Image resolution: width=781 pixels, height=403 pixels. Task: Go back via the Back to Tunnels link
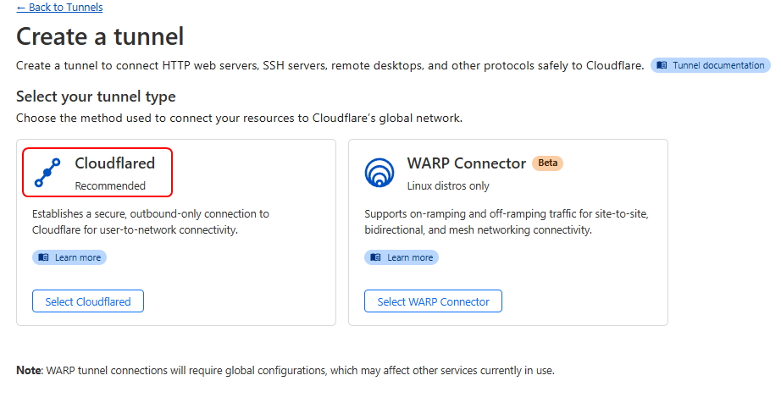pyautogui.click(x=65, y=8)
